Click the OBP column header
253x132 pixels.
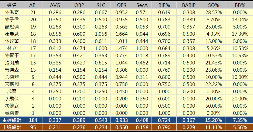[x=79, y=5]
